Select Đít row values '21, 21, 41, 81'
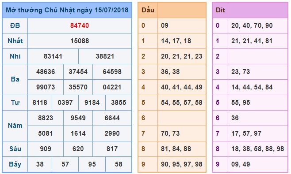 pyautogui.click(x=252, y=41)
